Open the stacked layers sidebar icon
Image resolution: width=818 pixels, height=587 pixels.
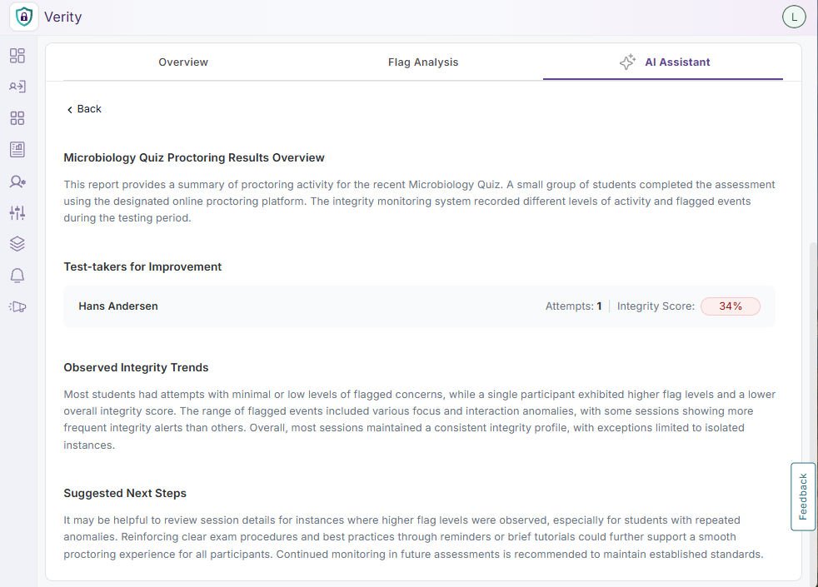click(17, 244)
